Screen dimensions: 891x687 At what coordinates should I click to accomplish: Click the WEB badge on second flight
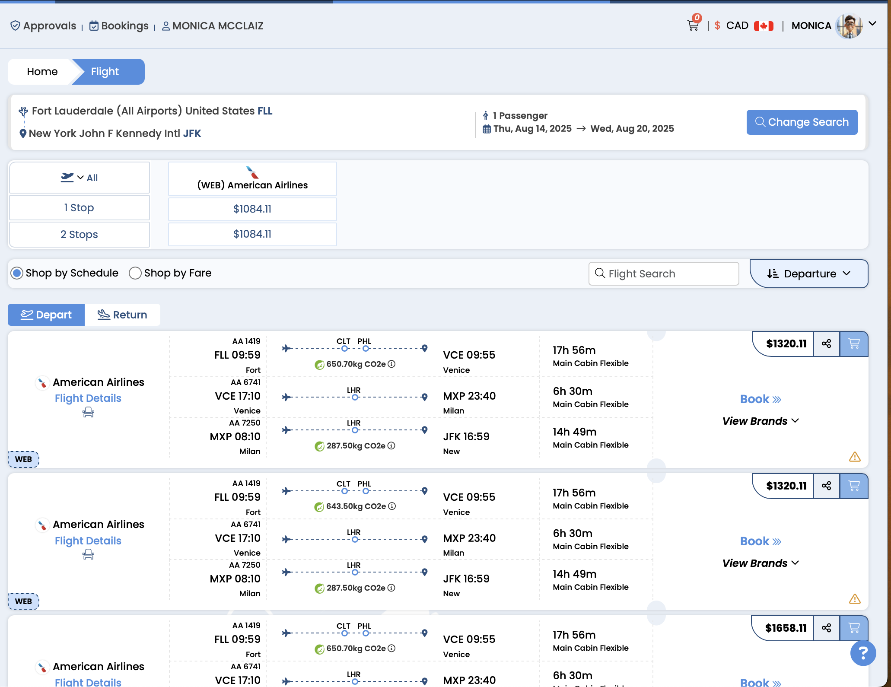click(23, 601)
